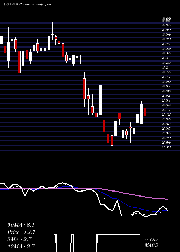
Task: Click the 3.15 price axis label
Action: 166,72
